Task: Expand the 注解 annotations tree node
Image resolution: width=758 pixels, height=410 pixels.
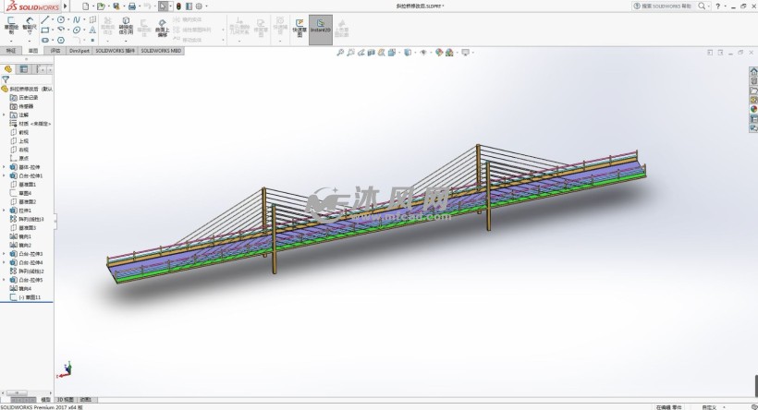Action: (5, 115)
